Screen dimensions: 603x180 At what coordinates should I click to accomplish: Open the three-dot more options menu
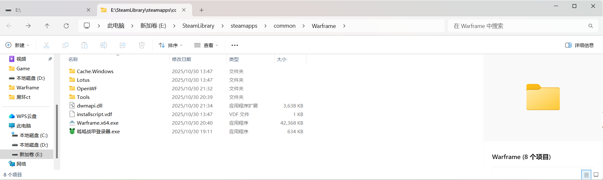235,45
